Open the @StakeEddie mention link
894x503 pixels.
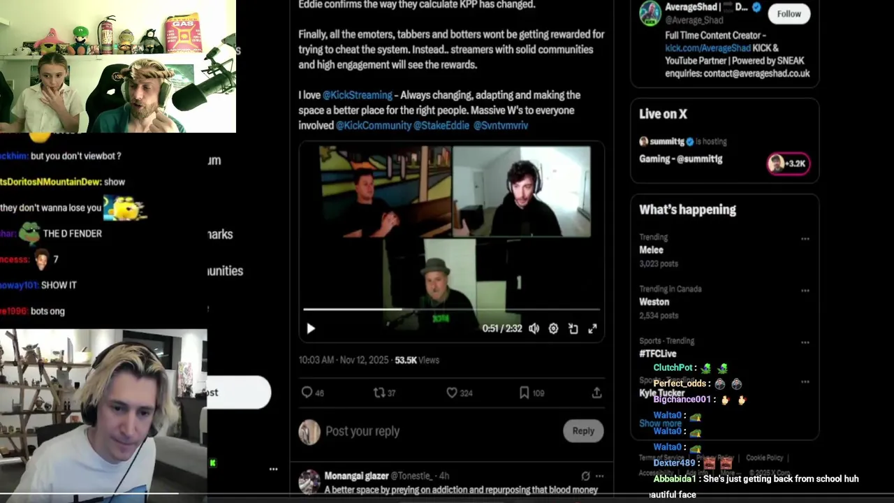(x=441, y=126)
